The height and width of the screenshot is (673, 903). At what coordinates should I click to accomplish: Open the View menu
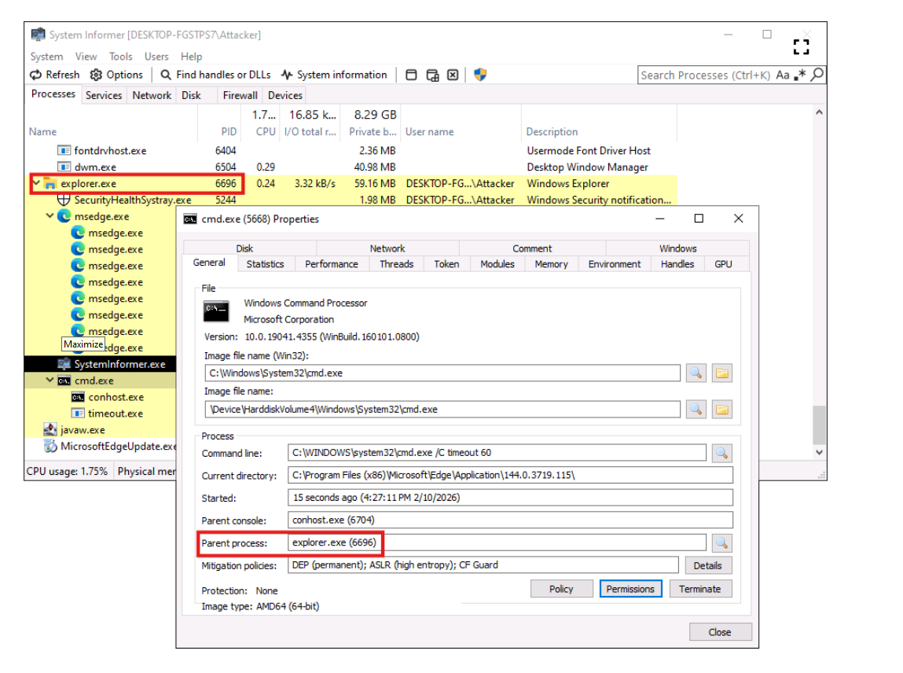click(x=86, y=57)
